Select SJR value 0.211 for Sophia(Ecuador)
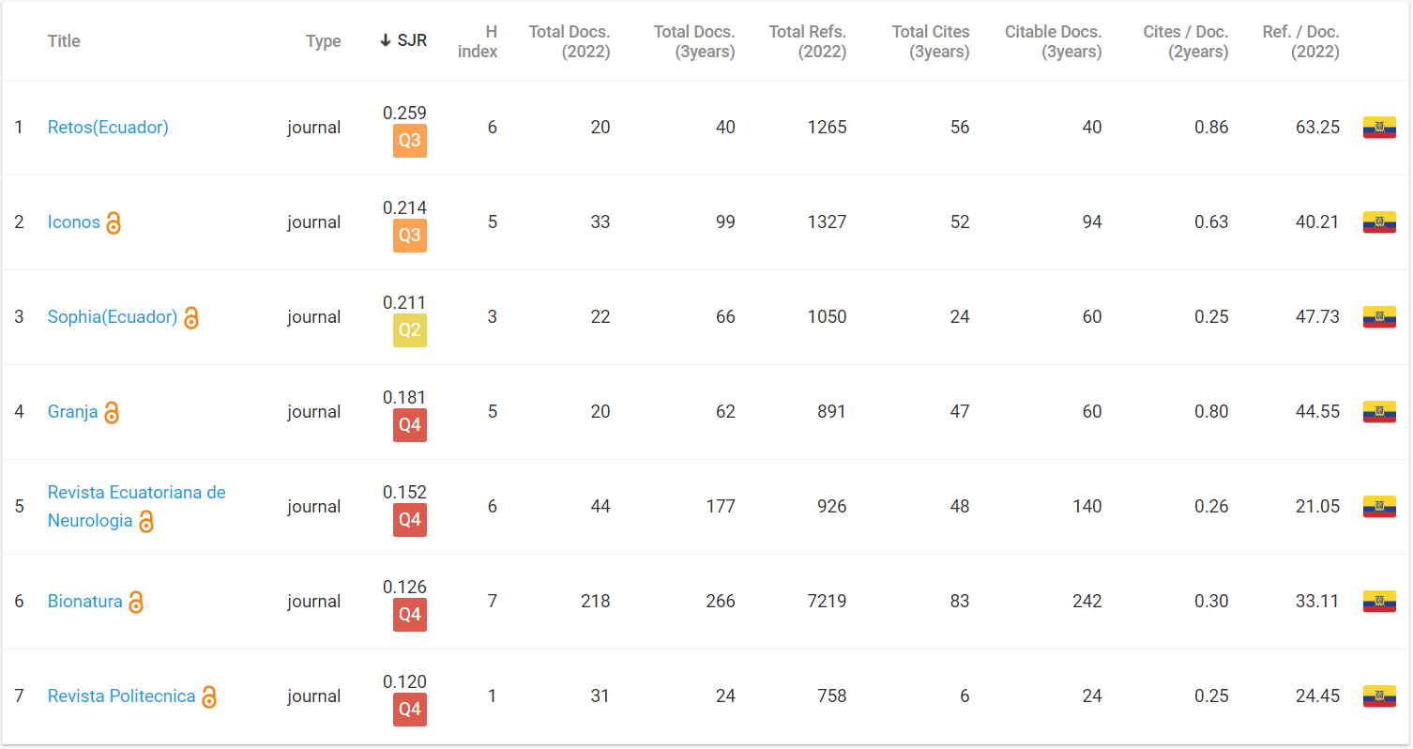The height and width of the screenshot is (749, 1413). pos(404,302)
